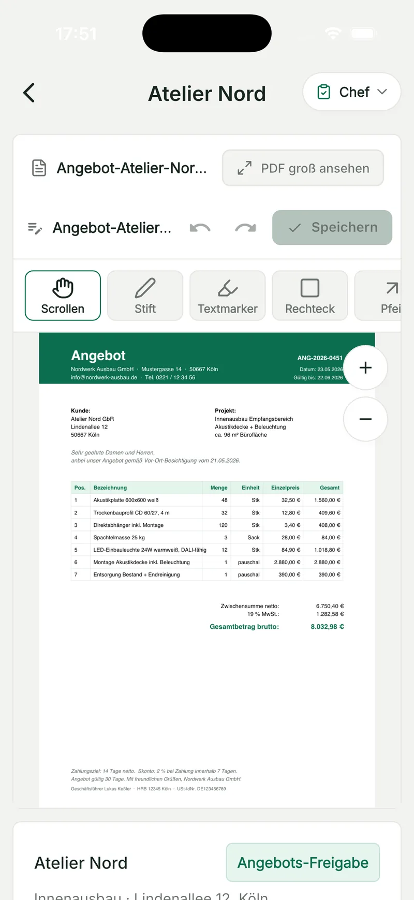Select the Scrollen hand tool
Screen dimensions: 414x900
(63, 296)
